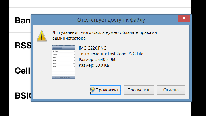Cancel the deletion with Отмена

(171, 90)
